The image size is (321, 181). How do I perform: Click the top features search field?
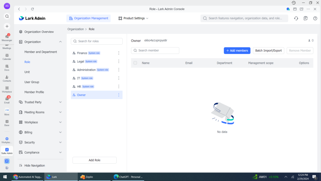click(244, 18)
